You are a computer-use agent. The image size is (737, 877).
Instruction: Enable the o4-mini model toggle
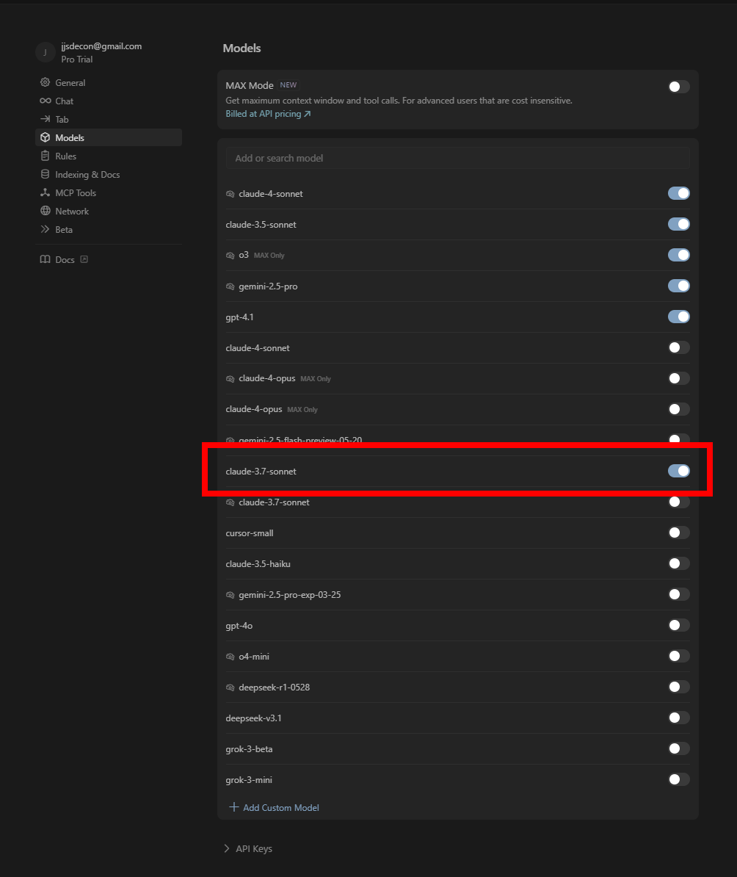pyautogui.click(x=679, y=655)
